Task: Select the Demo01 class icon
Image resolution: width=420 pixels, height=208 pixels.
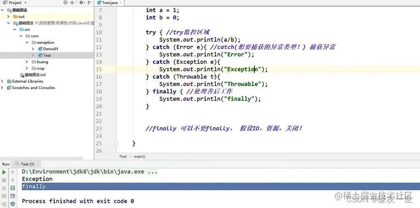Action: pyautogui.click(x=40, y=49)
